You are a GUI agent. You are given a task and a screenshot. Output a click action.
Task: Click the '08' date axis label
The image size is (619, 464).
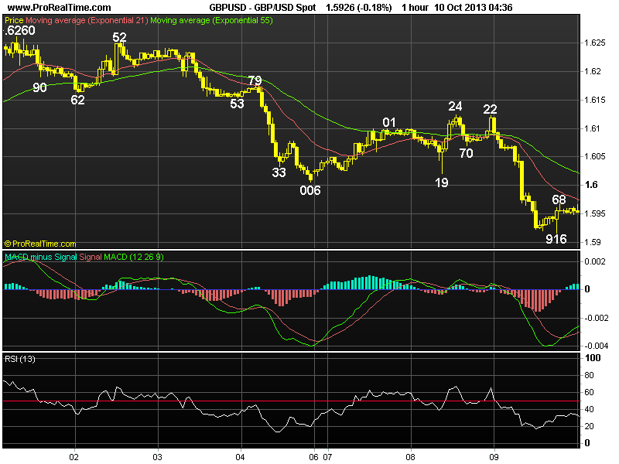(x=411, y=457)
